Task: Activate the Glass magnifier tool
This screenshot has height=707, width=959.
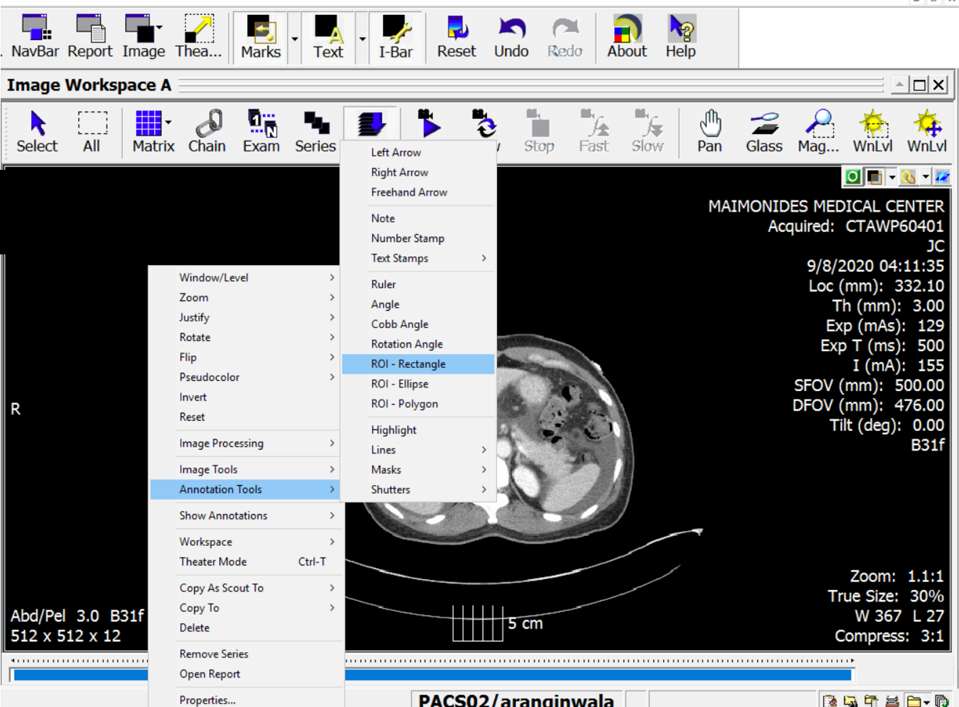Action: [x=764, y=132]
